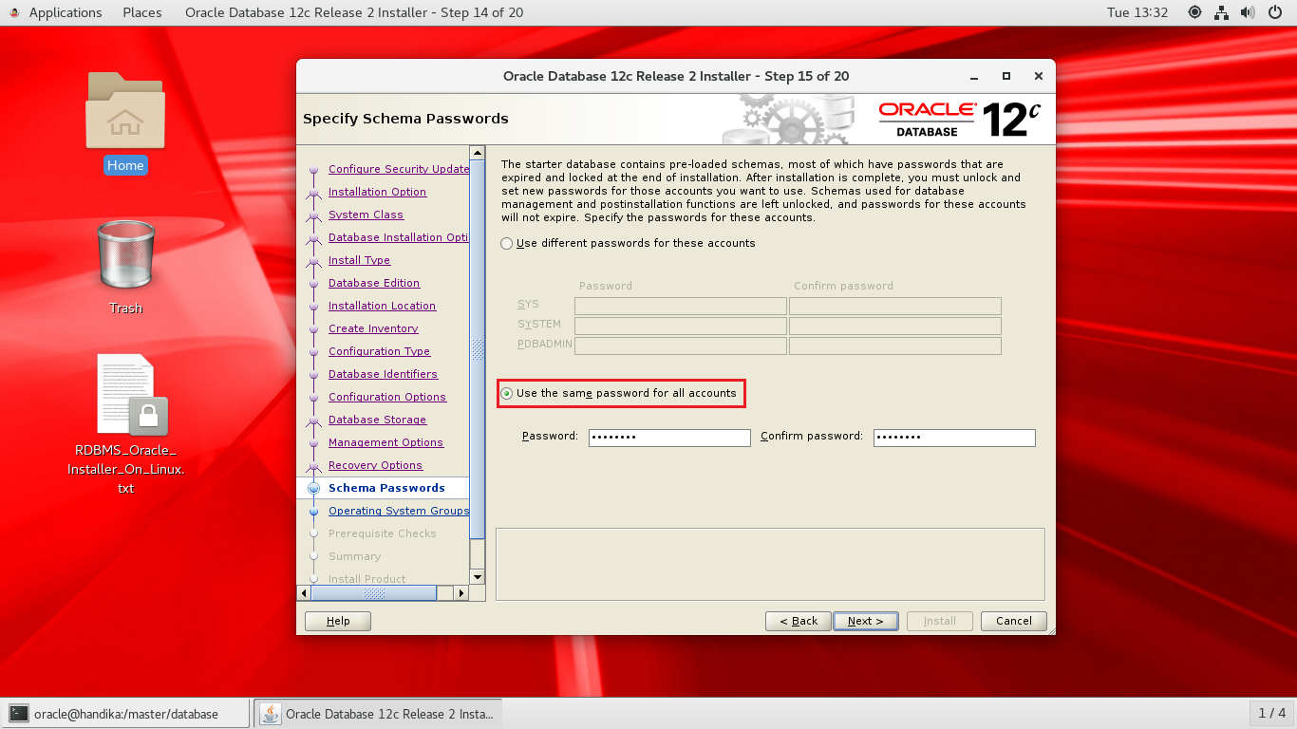1297x729 pixels.
Task: Minimize the Oracle installer window
Action: (975, 76)
